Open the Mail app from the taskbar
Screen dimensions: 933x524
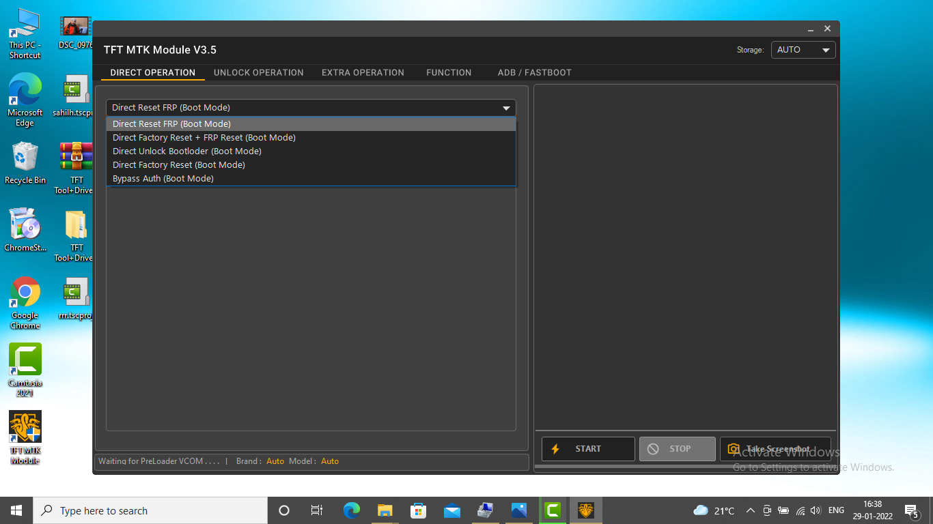click(x=451, y=510)
